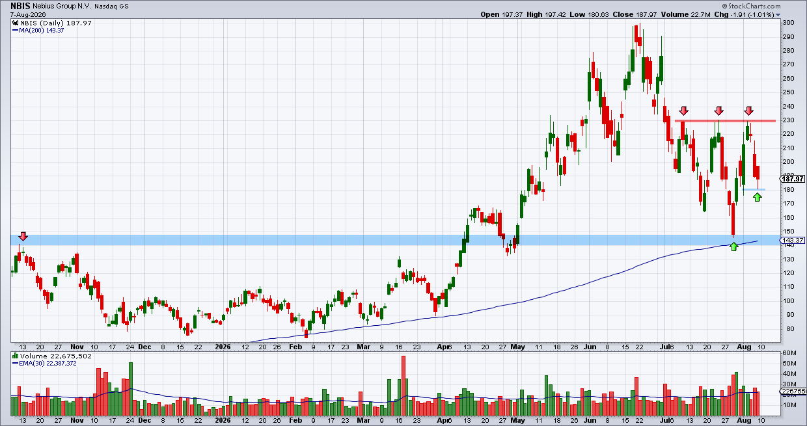The height and width of the screenshot is (426, 807).
Task: Click the 60M volume axis label
Action: 789,354
